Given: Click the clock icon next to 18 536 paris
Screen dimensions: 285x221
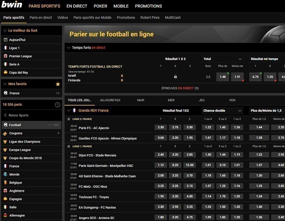Looking at the screenshot, I should click(57, 105).
